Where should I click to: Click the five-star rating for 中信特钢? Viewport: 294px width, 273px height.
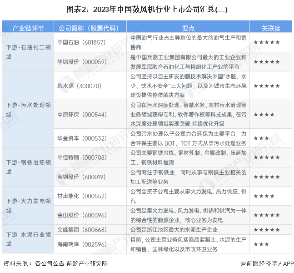(267, 157)
